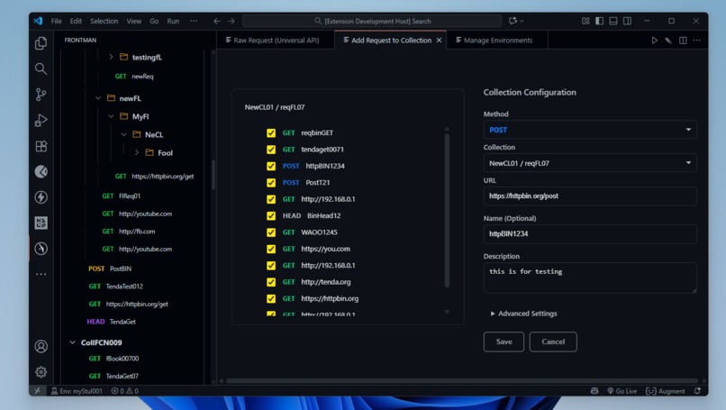Click the Name (Optional) input field
Viewport: 726px width, 410px height.
pos(590,234)
